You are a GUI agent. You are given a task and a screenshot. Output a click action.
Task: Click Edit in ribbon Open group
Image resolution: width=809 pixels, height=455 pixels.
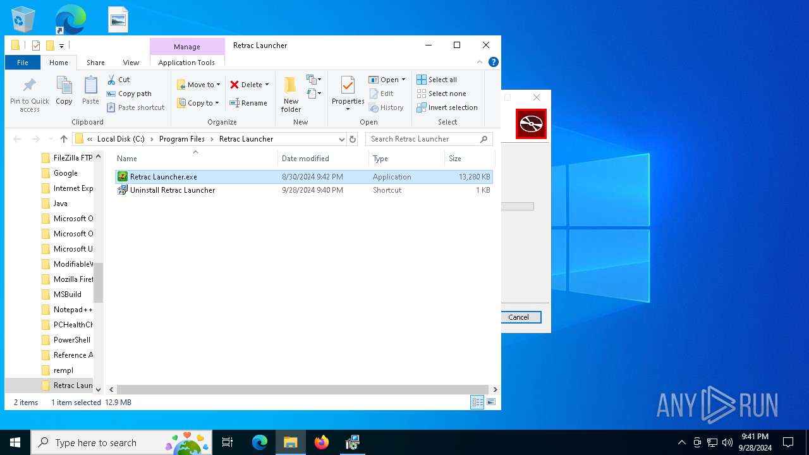coord(382,94)
